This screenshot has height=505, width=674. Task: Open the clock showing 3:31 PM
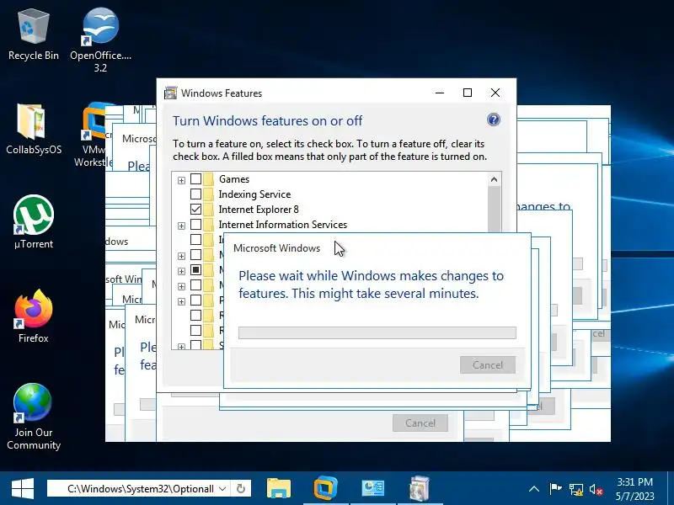tap(635, 489)
